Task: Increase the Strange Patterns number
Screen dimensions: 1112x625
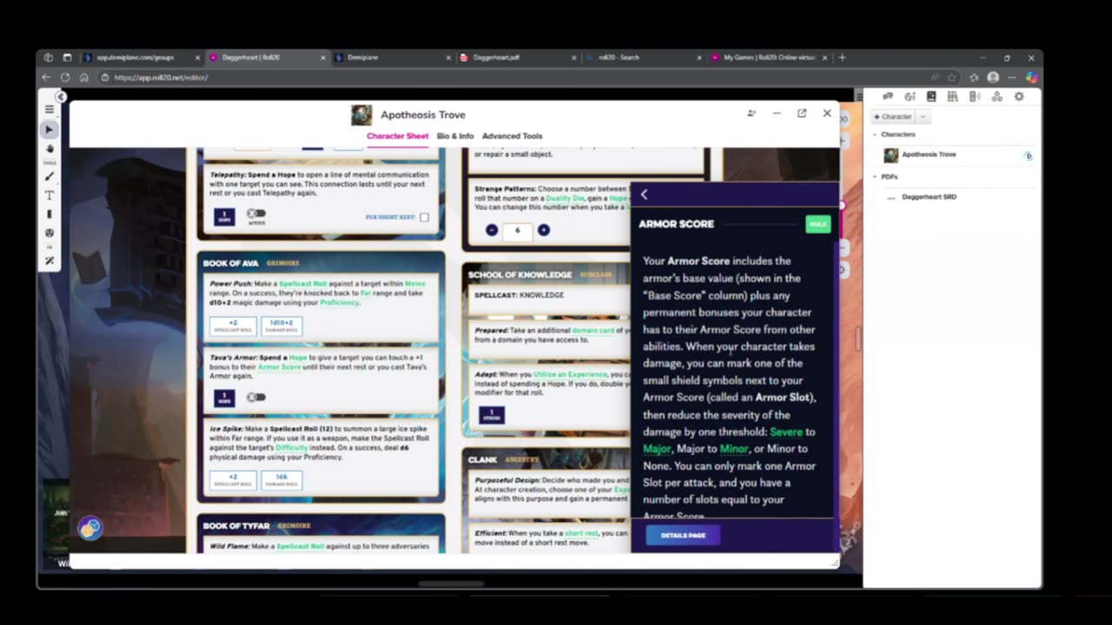Action: [544, 230]
